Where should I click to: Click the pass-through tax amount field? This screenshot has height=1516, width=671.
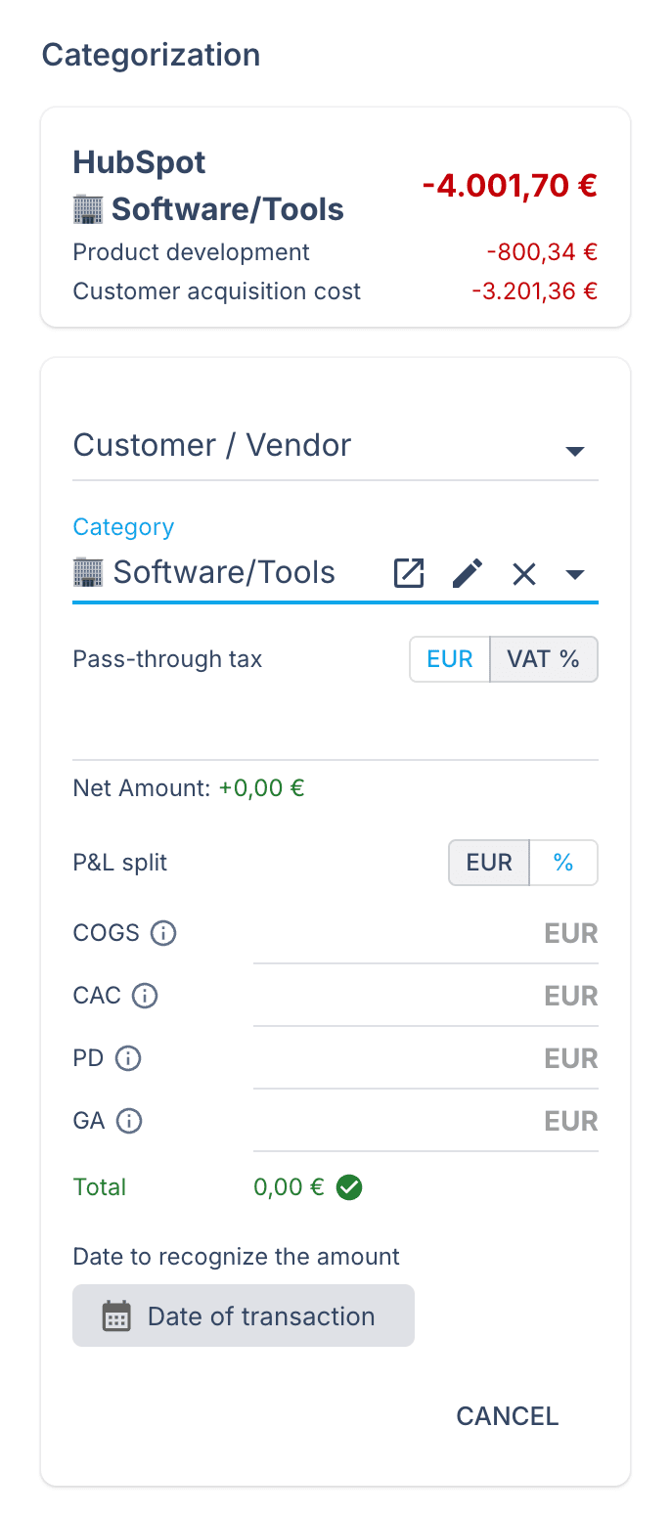click(x=335, y=731)
